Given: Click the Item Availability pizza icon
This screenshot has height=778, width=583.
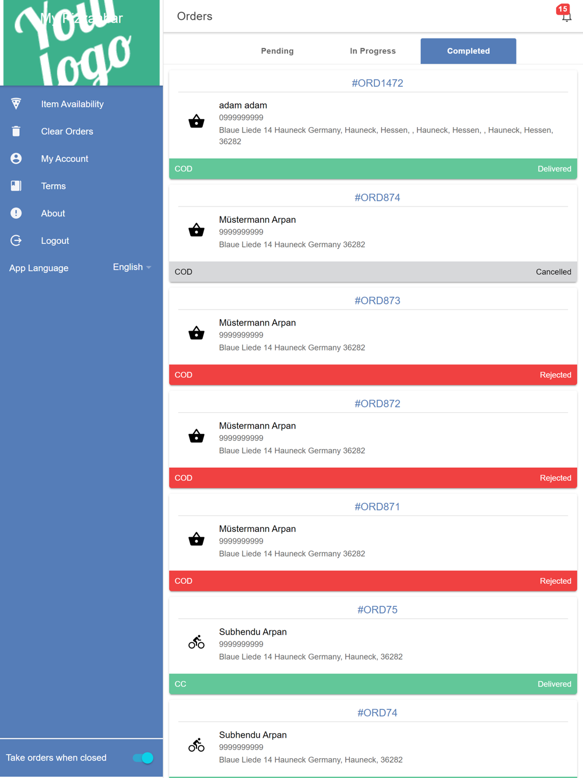Looking at the screenshot, I should [16, 104].
